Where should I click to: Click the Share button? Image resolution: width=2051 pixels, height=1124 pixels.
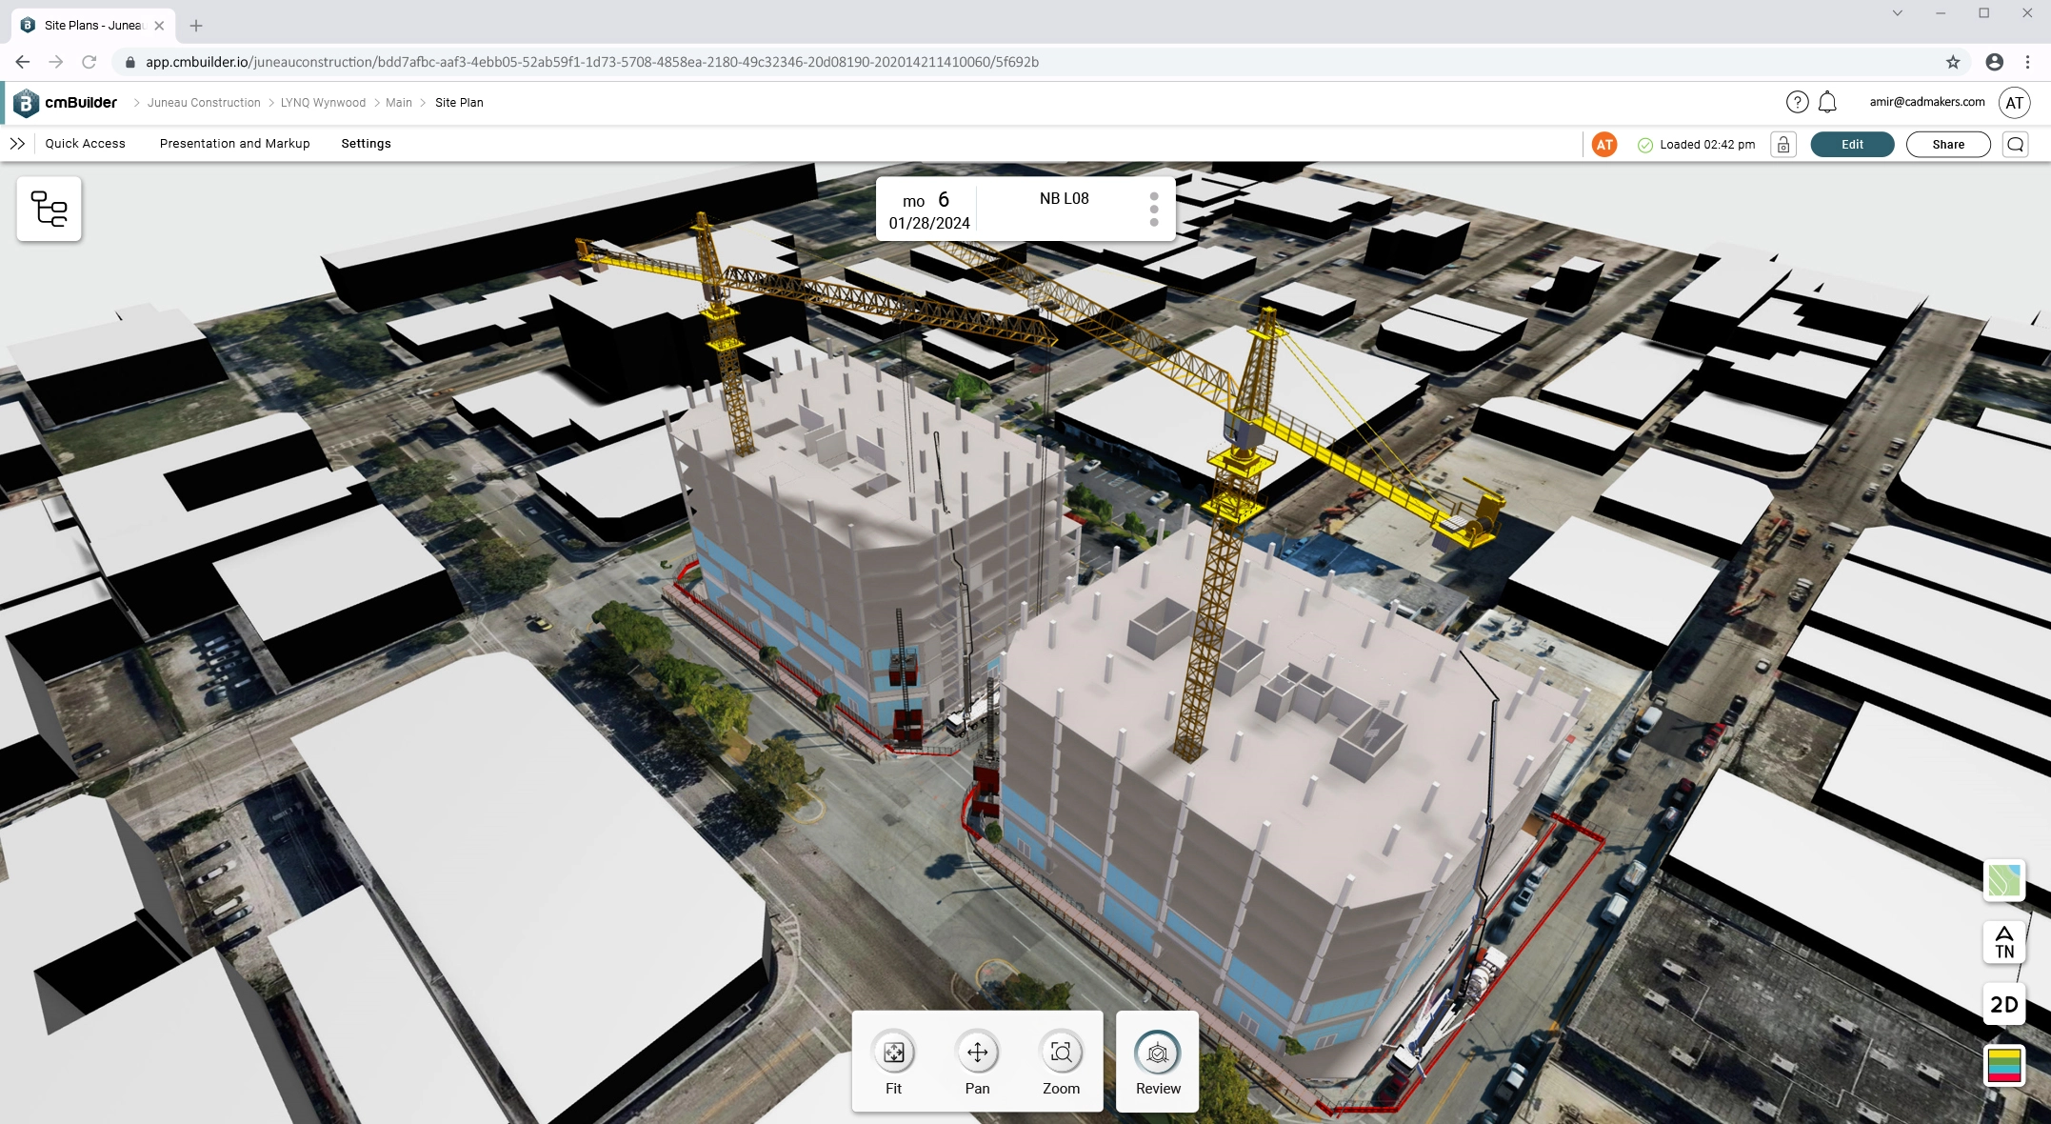1947,144
